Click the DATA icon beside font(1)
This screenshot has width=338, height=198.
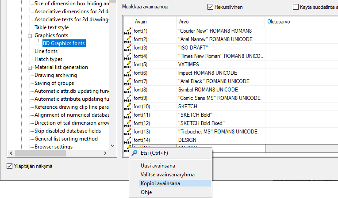pyautogui.click(x=128, y=31)
